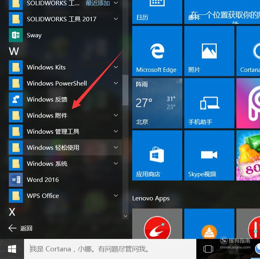Open the 北京 weather tile
The width and height of the screenshot is (260, 259).
157,103
